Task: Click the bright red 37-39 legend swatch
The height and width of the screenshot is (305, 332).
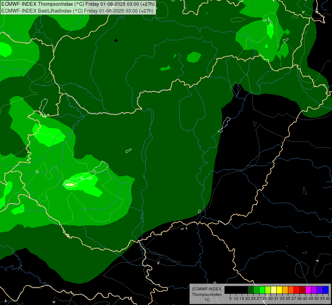Action: coord(297,290)
